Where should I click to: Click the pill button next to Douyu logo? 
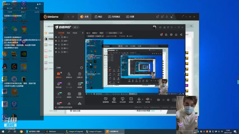[x=76, y=27]
